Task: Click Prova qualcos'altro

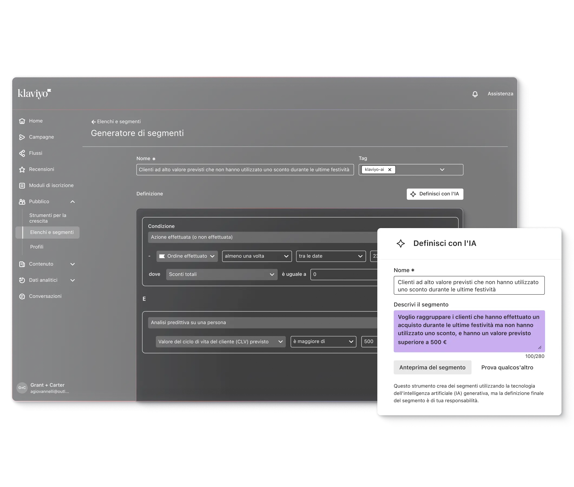Action: 507,367
